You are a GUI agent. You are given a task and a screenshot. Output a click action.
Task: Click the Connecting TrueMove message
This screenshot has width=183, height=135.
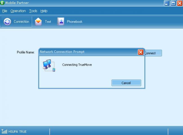tap(77, 65)
